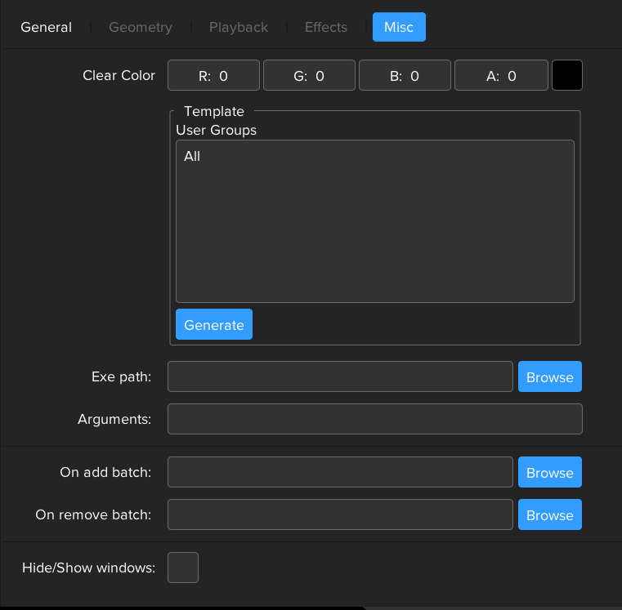
Task: Select All in User Groups list
Action: [x=192, y=156]
